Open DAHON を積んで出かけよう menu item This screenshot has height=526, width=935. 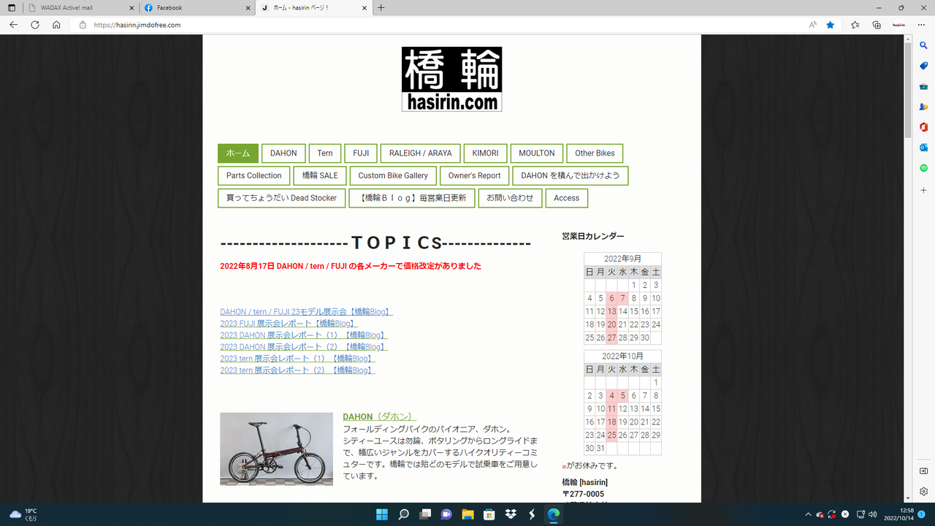570,175
